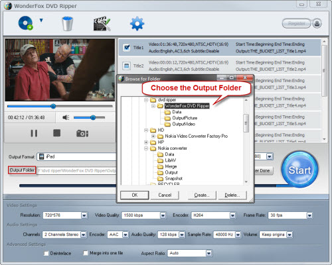The width and height of the screenshot is (332, 265).
Task: Collapse the HD folder node
Action: coord(146,130)
